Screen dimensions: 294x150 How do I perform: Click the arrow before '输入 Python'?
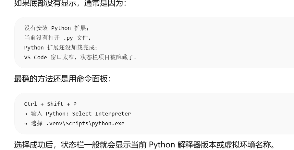tap(26, 114)
